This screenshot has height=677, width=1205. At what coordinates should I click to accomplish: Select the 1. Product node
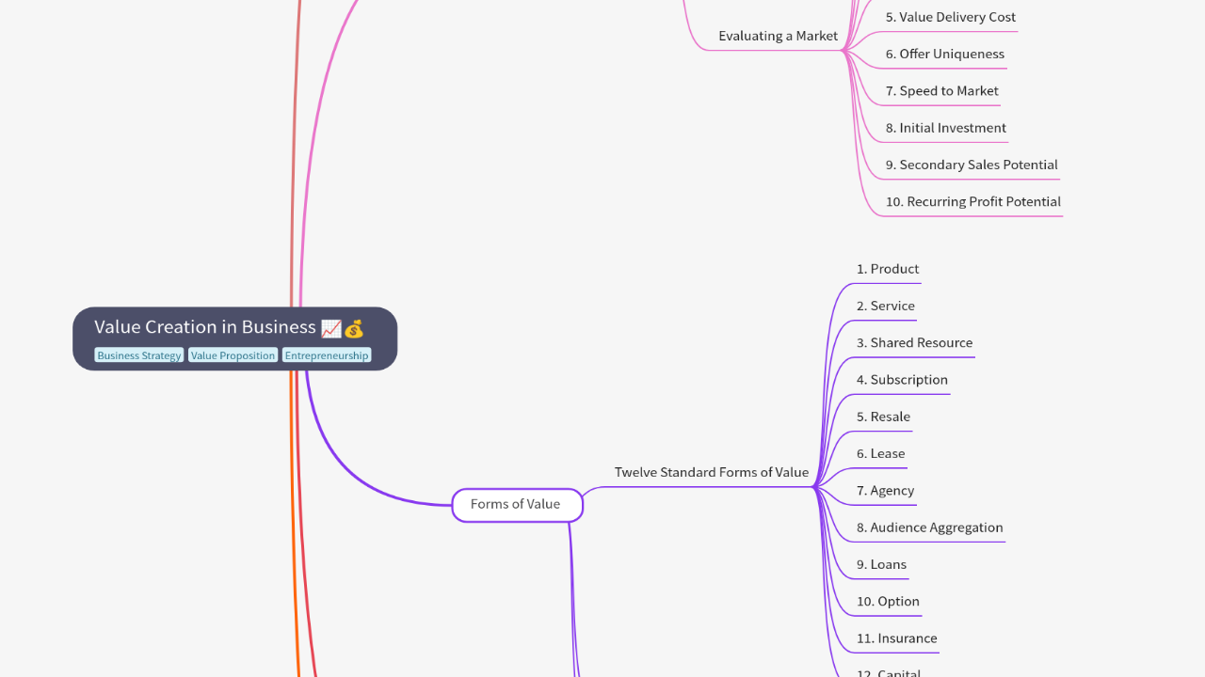coord(888,269)
